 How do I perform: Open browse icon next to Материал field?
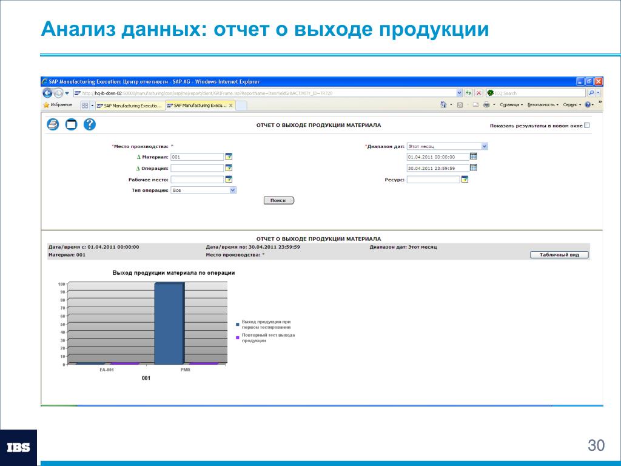pos(229,157)
